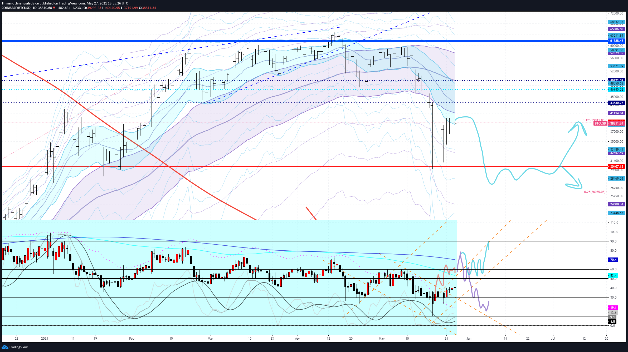
Task: Click the black 4.5 indicator value label
Action: [x=612, y=322]
